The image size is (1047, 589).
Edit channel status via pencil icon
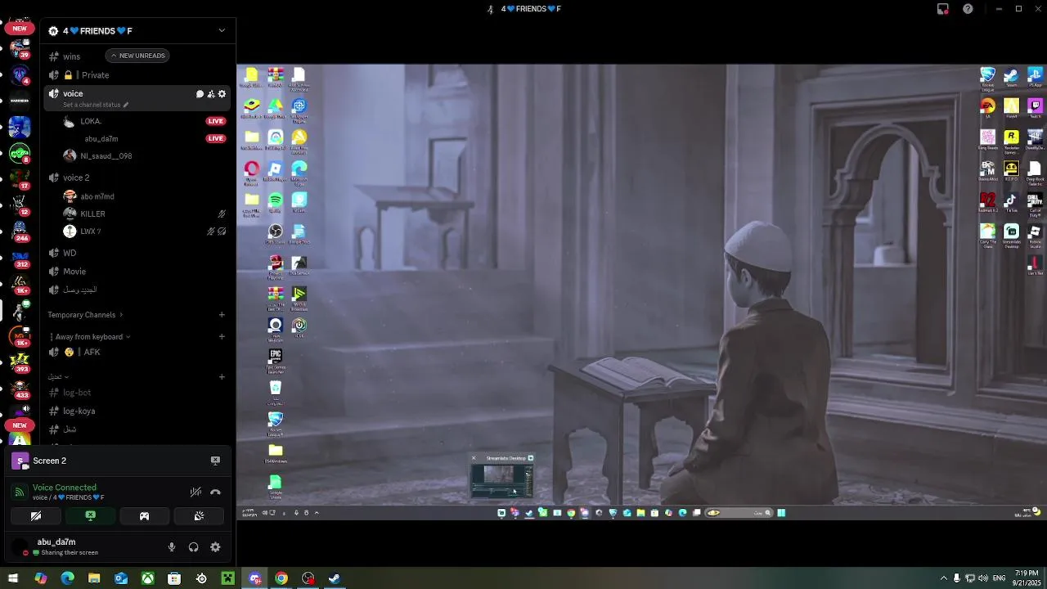pos(126,105)
